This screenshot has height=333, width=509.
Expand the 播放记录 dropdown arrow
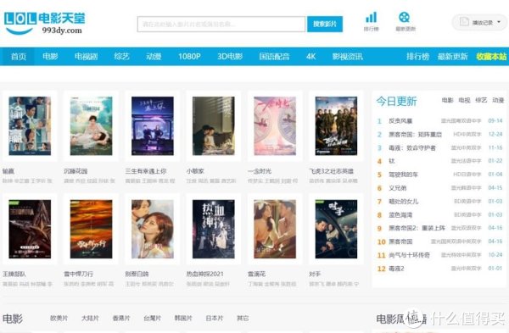[499, 22]
